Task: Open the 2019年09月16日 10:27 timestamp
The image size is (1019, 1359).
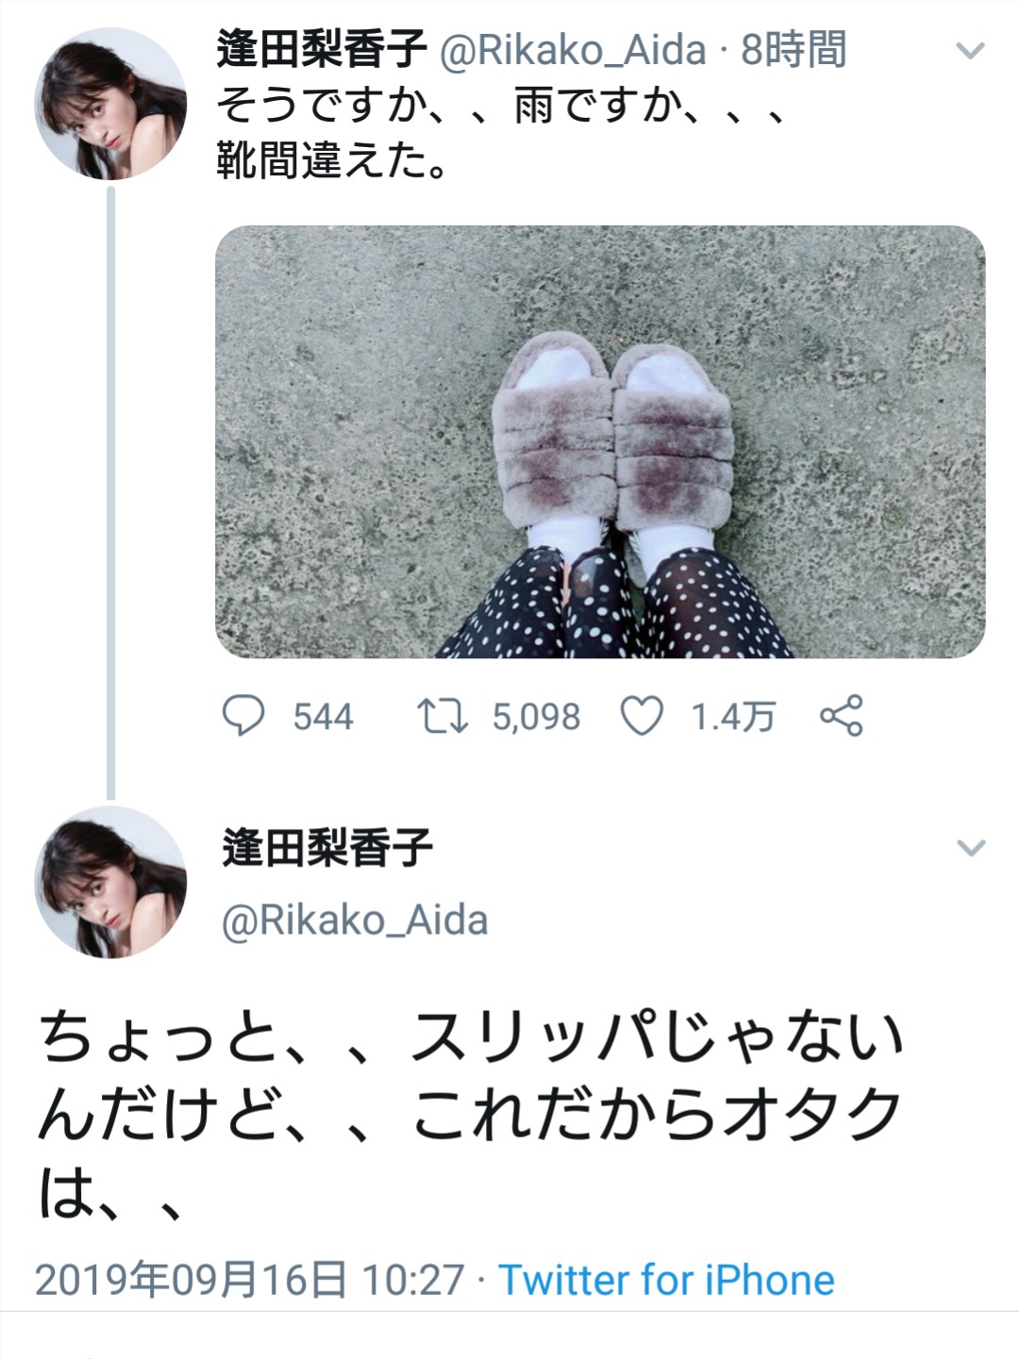Action: pyautogui.click(x=250, y=1280)
